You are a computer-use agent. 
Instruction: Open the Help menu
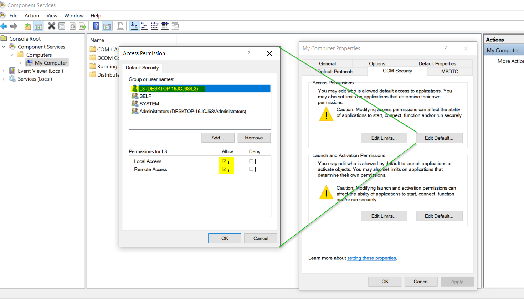pos(96,16)
